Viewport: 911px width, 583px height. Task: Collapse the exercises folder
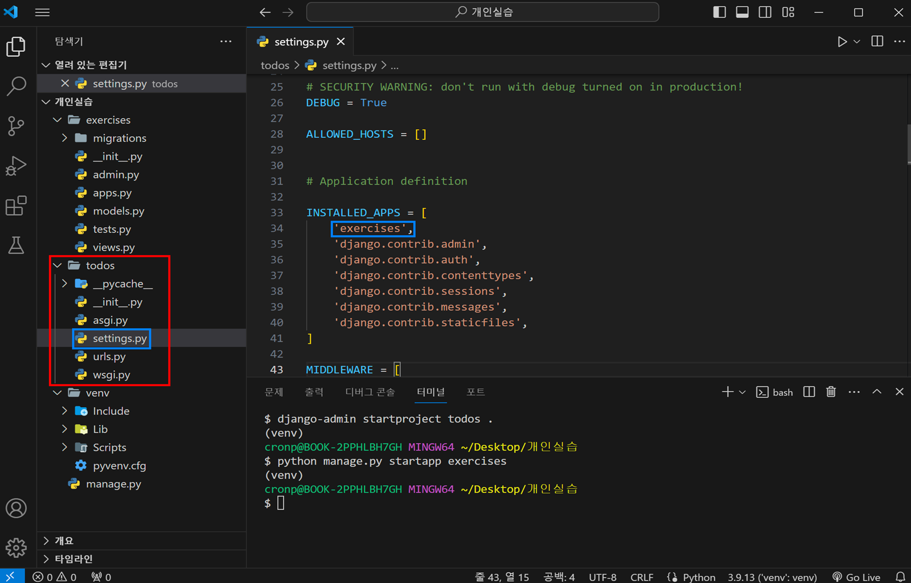click(142, 120)
